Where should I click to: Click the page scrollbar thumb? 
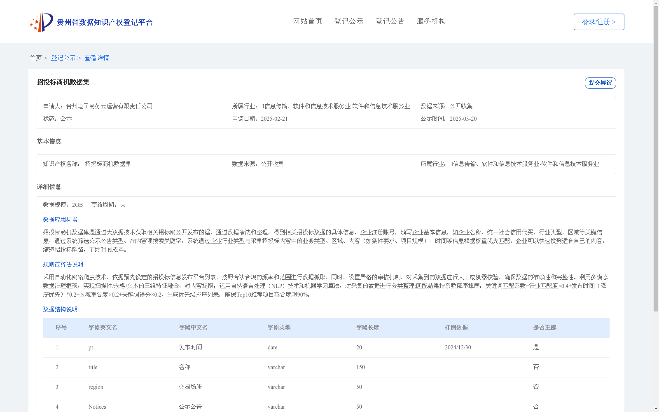656,159
